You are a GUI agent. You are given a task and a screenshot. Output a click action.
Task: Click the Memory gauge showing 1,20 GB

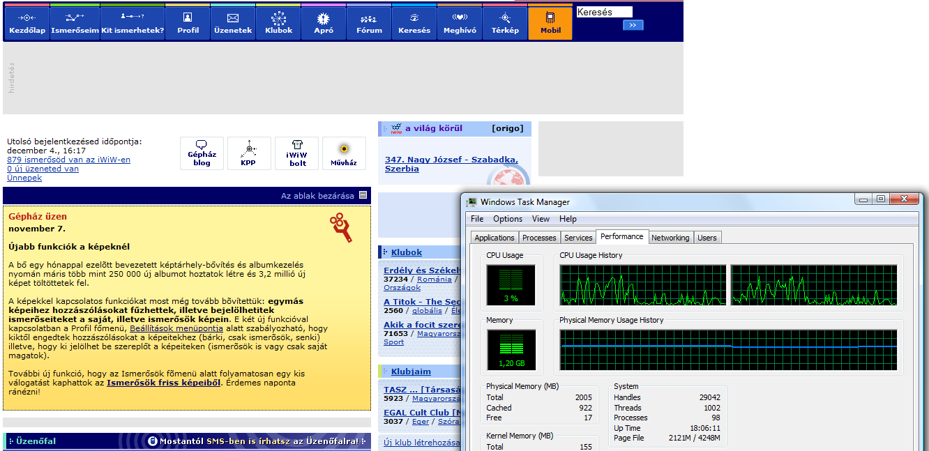coord(511,349)
